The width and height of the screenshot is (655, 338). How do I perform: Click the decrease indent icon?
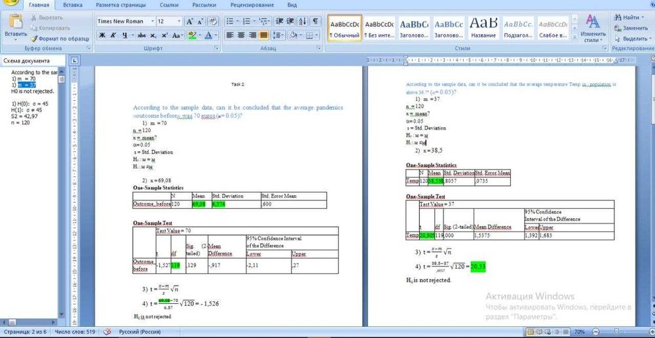pos(280,22)
